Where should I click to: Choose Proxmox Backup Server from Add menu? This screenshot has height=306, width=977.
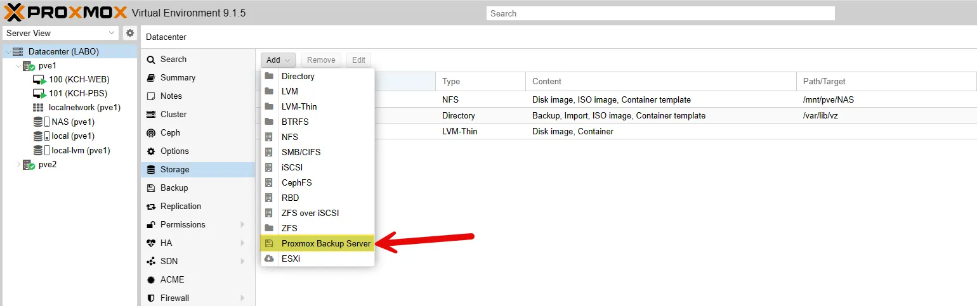[325, 243]
